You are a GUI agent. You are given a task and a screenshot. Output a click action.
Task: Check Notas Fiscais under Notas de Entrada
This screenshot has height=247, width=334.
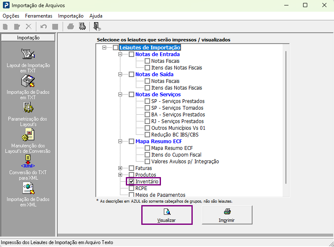click(148, 61)
